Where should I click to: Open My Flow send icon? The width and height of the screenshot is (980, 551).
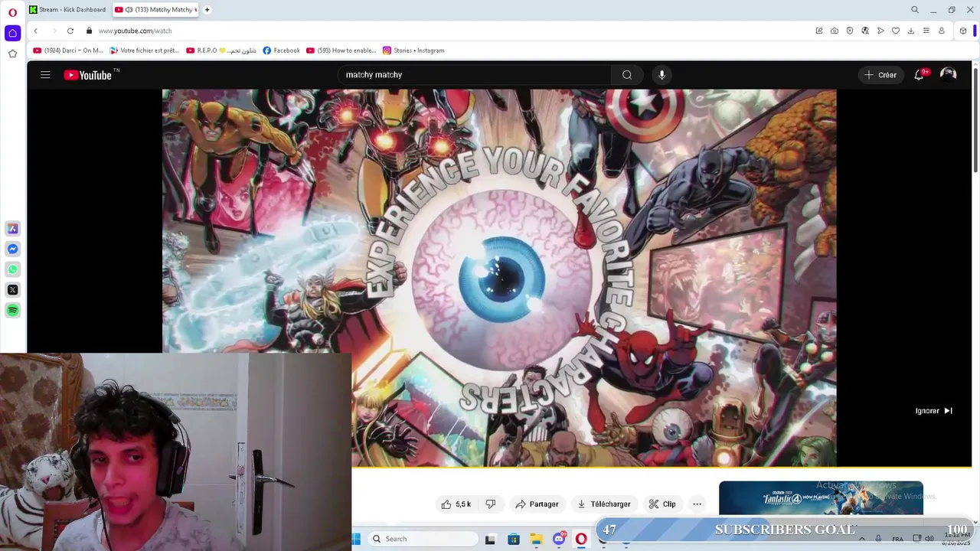click(880, 31)
